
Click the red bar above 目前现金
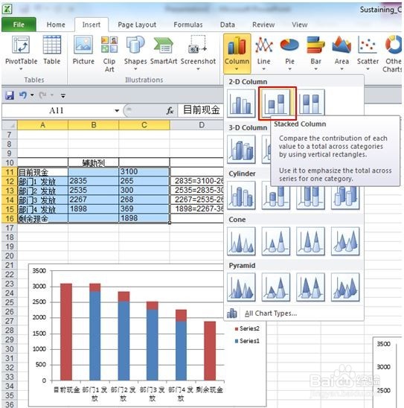(x=66, y=332)
